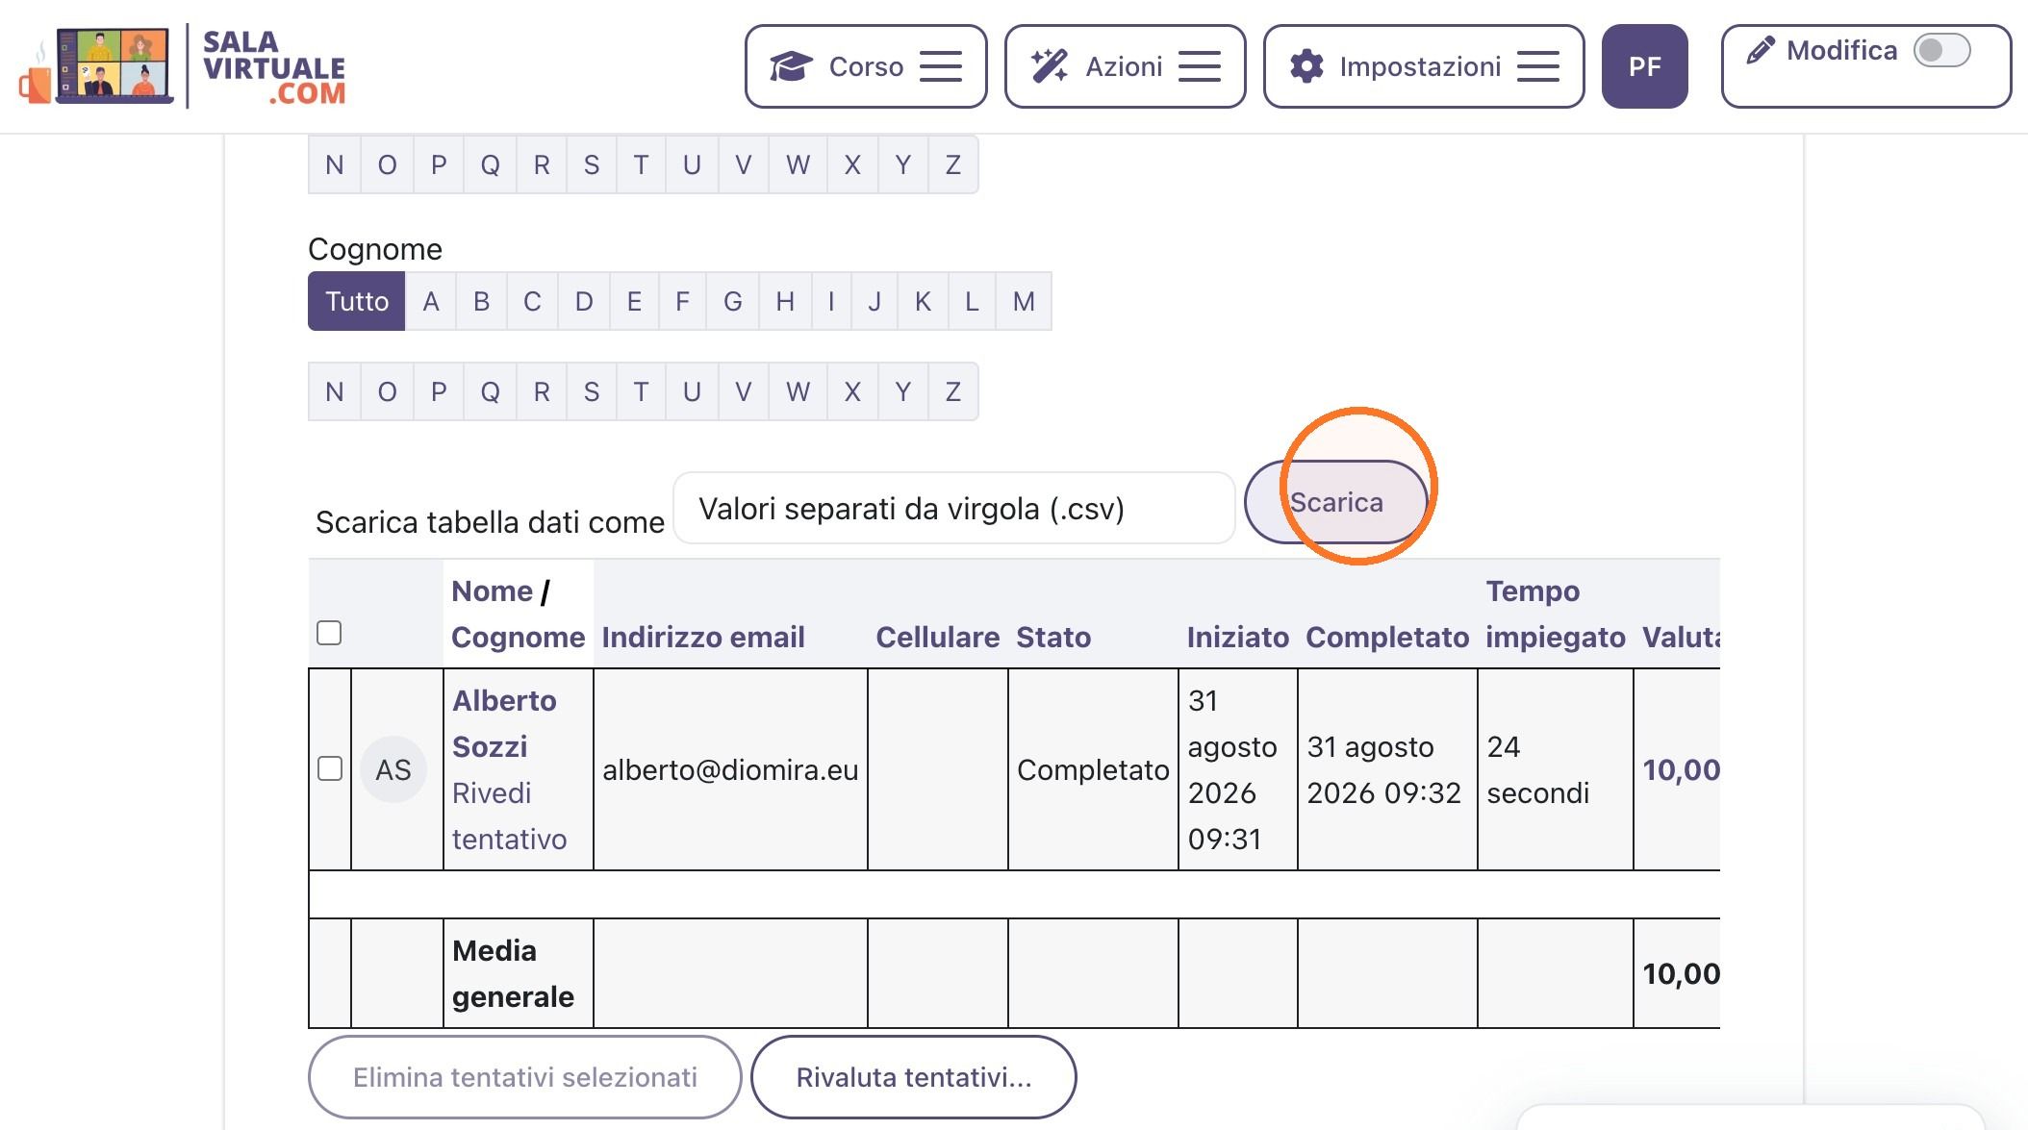Screen dimensions: 2028x1130
Task: Check the select-all checkbox in table header
Action: click(329, 633)
